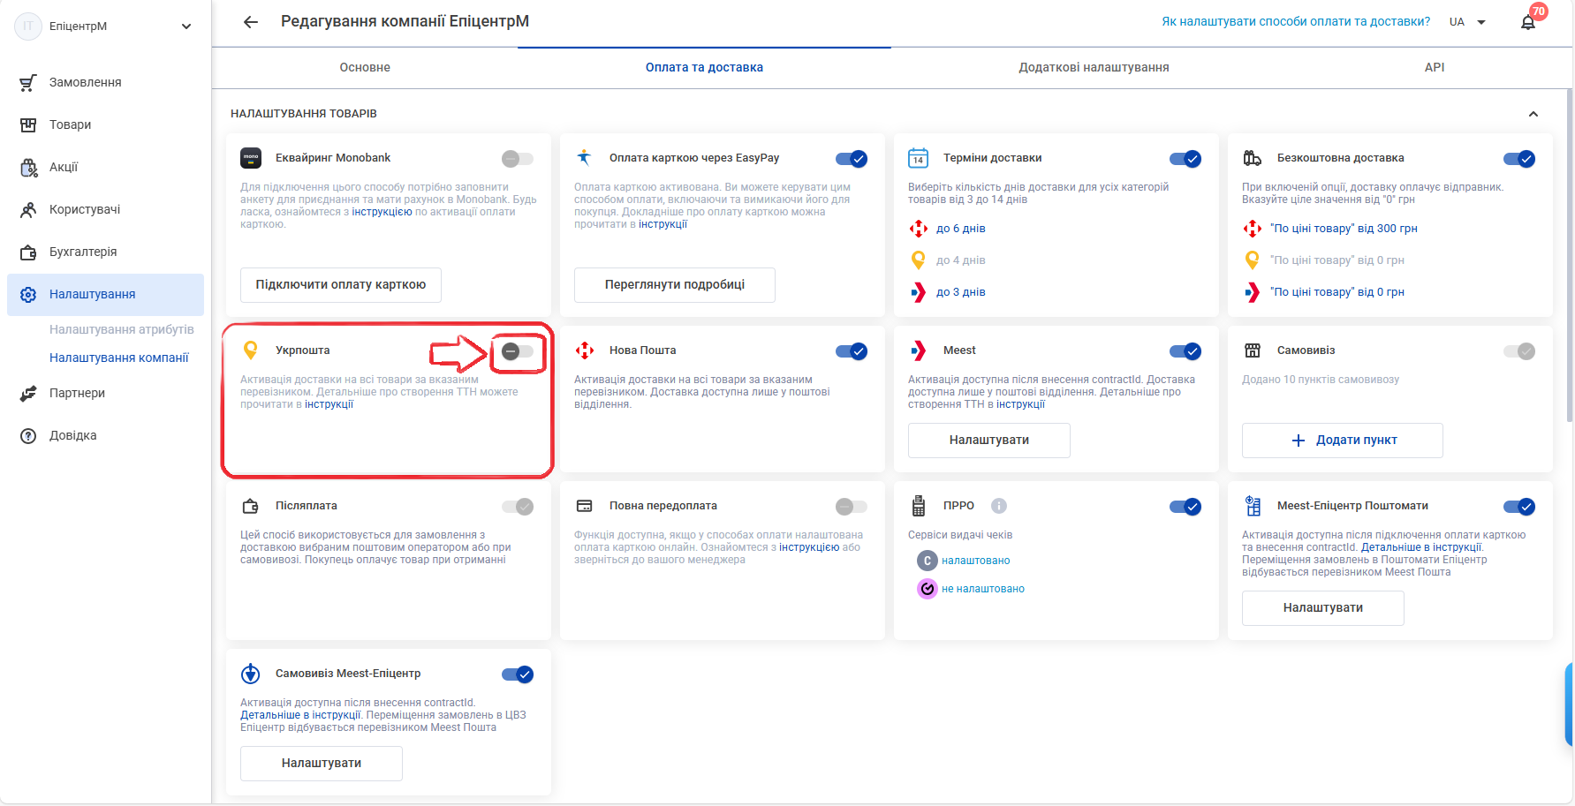The height and width of the screenshot is (806, 1575).
Task: Toggle the Безкоштовна доставка switch
Action: (1519, 159)
